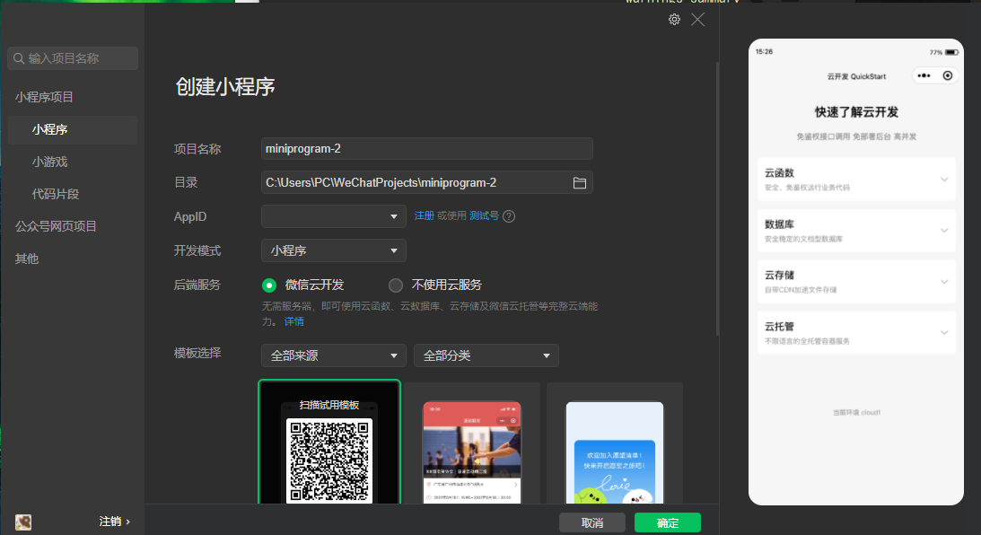The height and width of the screenshot is (535, 981).
Task: Open settings via the gear icon
Action: (674, 20)
